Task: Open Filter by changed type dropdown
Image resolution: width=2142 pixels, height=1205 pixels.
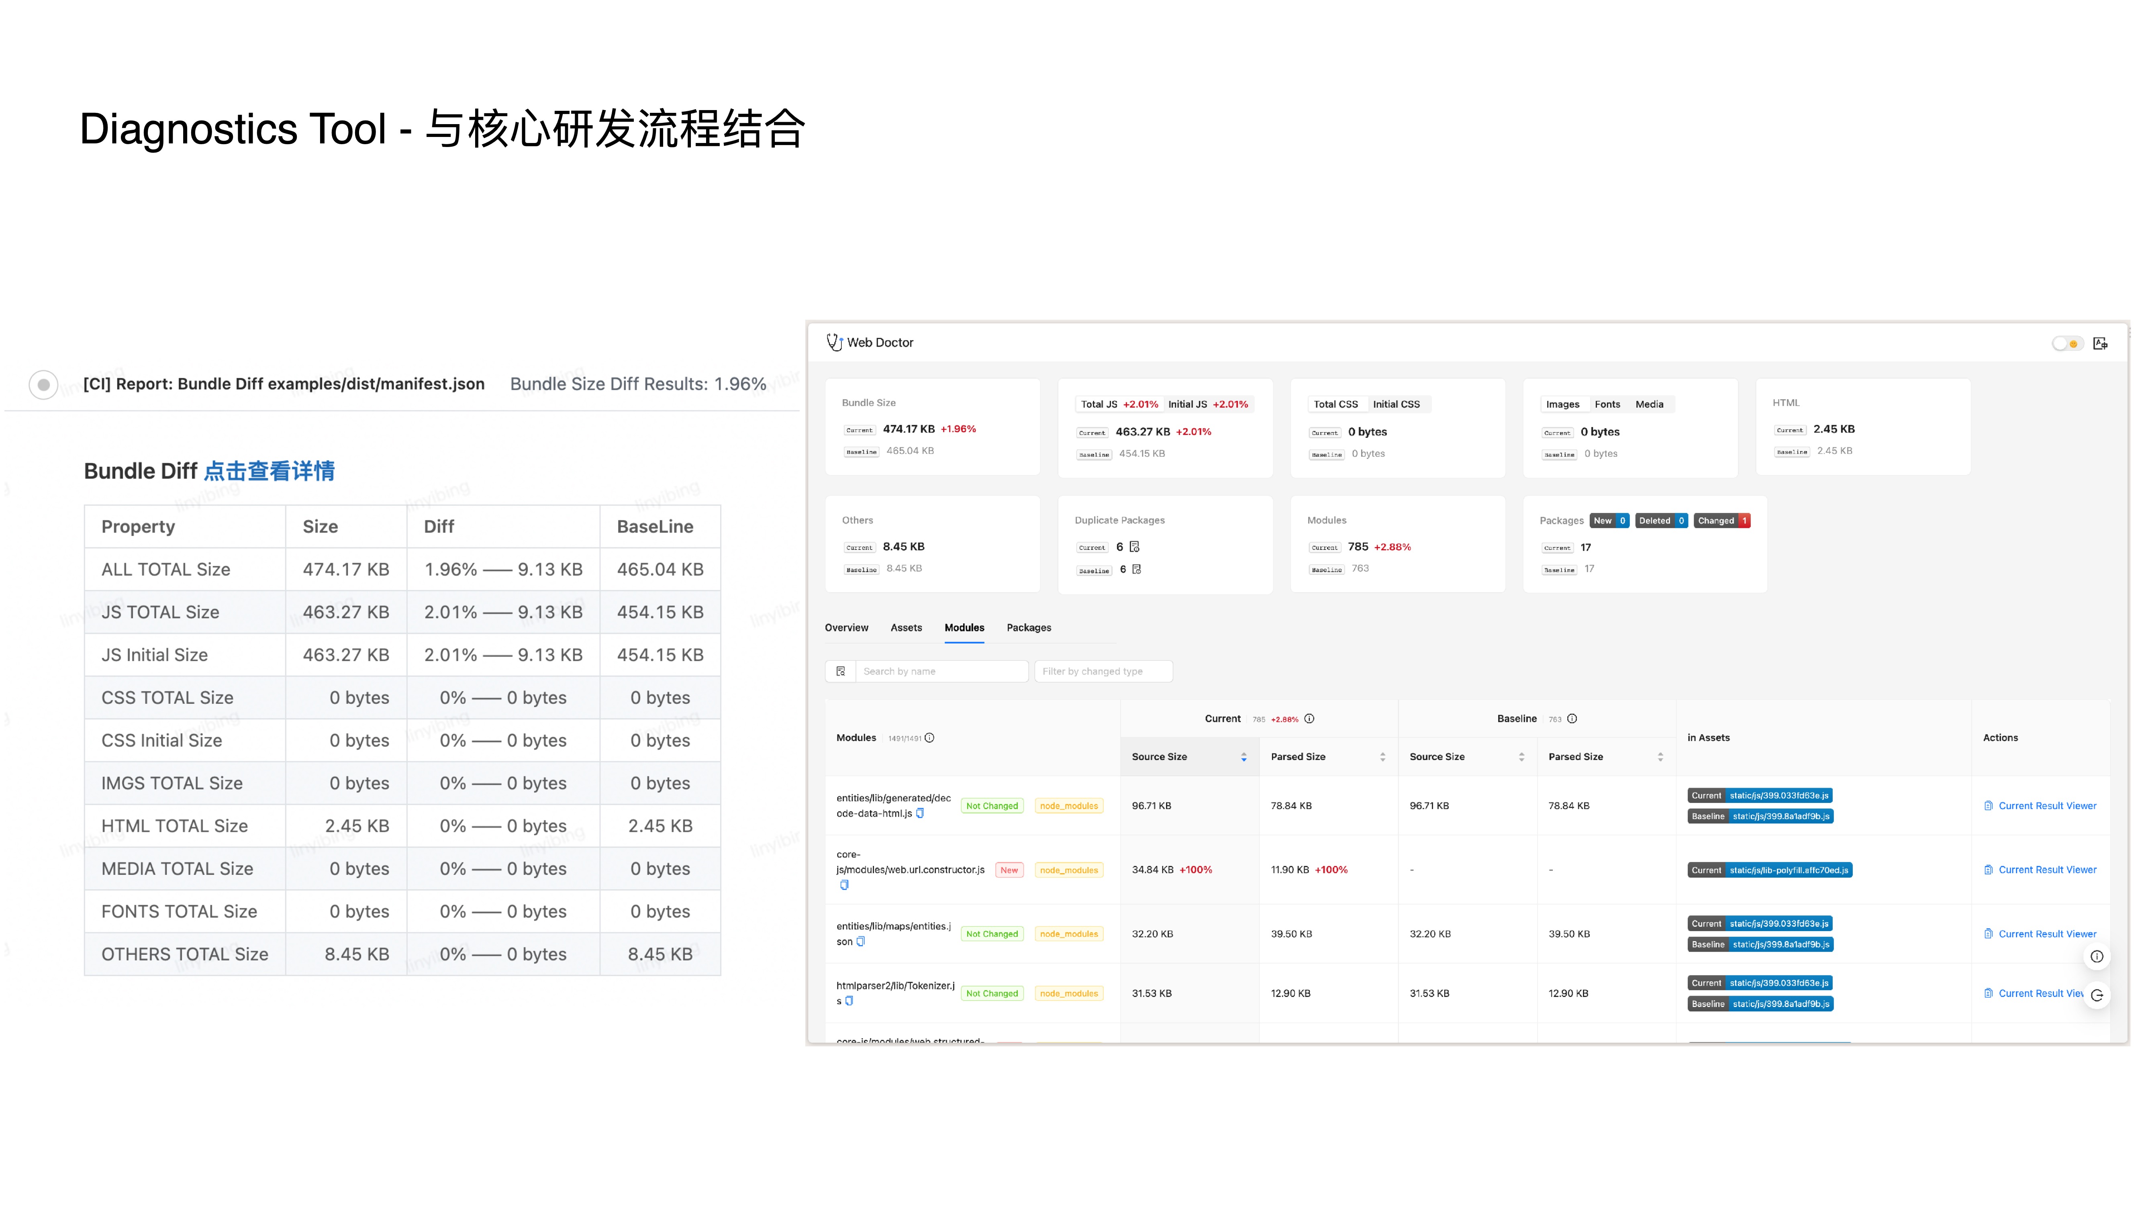Action: [1103, 671]
